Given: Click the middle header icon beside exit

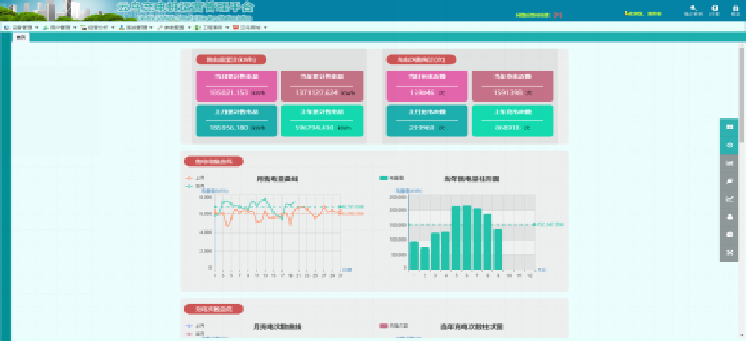Looking at the screenshot, I should click(715, 10).
